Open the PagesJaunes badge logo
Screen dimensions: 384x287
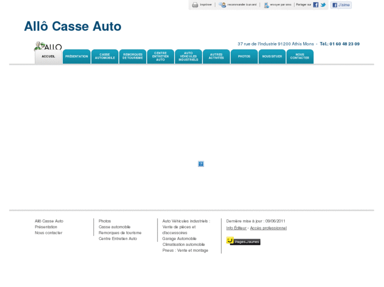click(243, 241)
